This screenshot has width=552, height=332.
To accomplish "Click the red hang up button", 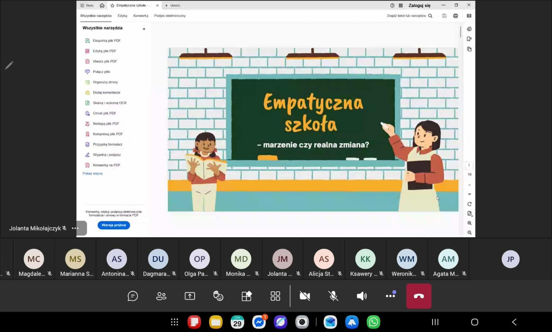I will [418, 296].
